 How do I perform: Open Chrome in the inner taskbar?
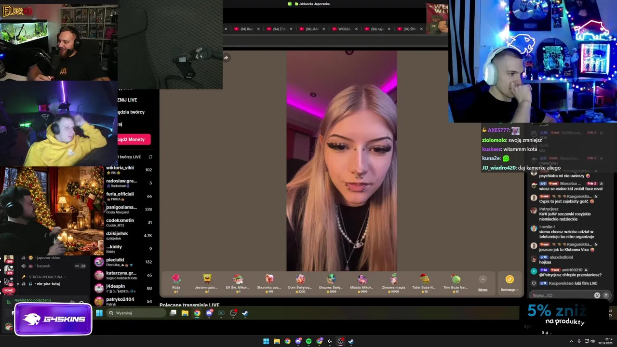click(197, 313)
